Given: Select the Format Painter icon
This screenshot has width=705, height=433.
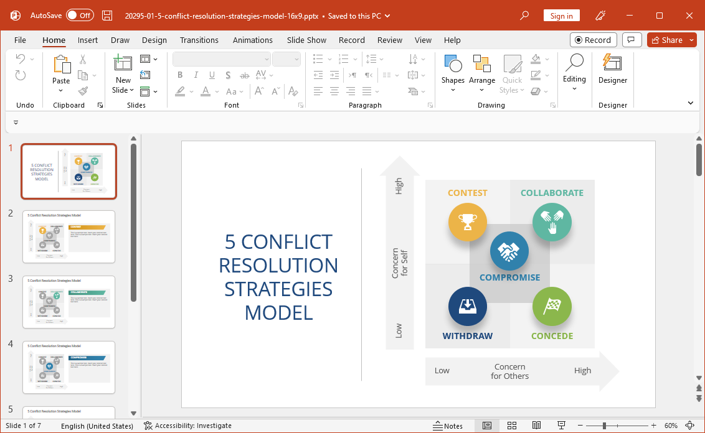Looking at the screenshot, I should [x=82, y=90].
